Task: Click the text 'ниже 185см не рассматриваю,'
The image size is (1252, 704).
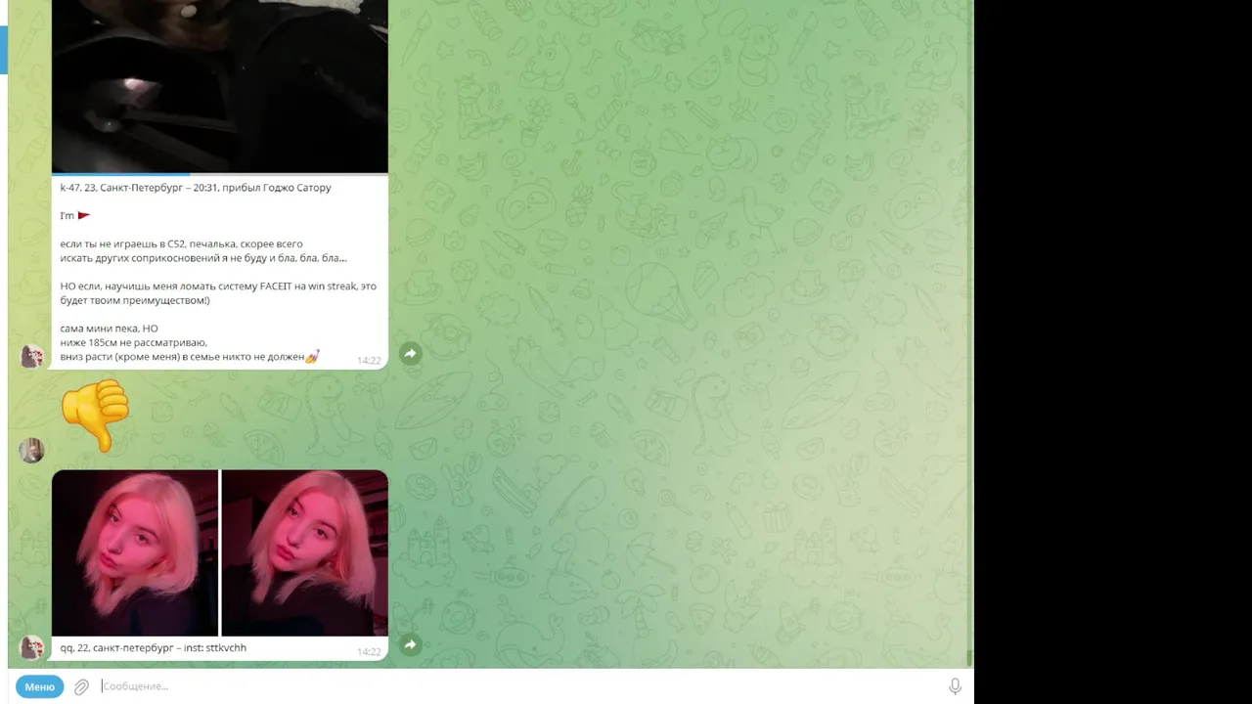Action: (133, 342)
